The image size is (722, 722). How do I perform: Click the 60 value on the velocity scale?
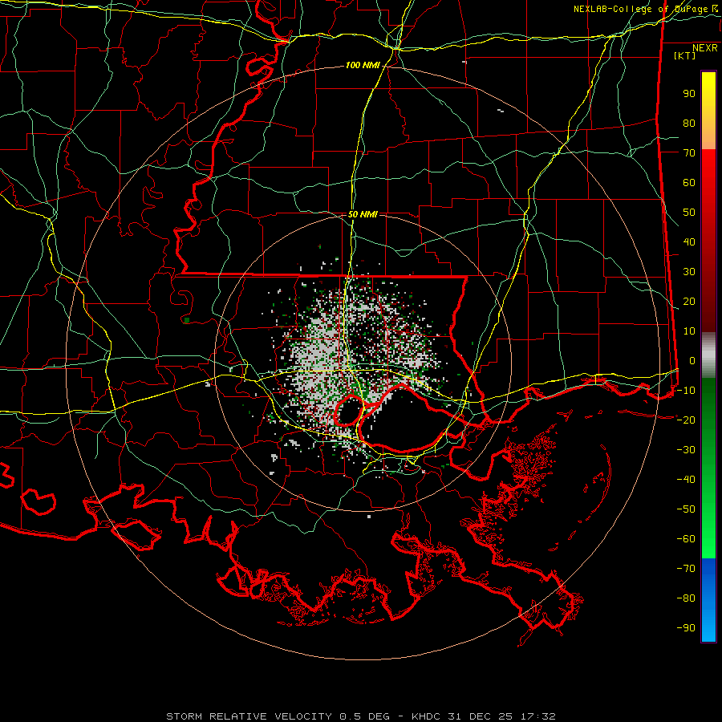coord(689,183)
